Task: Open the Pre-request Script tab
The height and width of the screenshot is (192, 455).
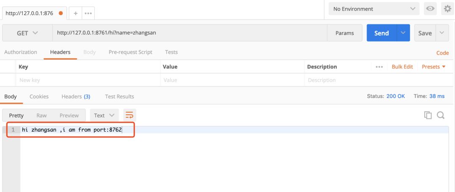Action: [x=130, y=52]
